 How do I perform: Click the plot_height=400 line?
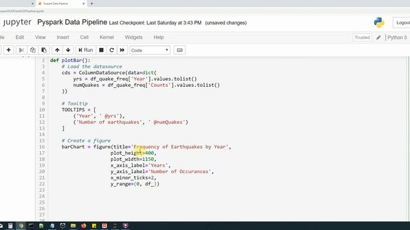(133, 153)
